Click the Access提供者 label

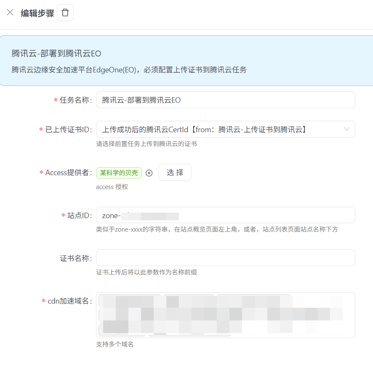(x=69, y=173)
